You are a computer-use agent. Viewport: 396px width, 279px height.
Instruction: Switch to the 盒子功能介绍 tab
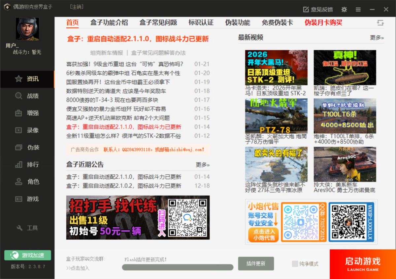tap(109, 22)
